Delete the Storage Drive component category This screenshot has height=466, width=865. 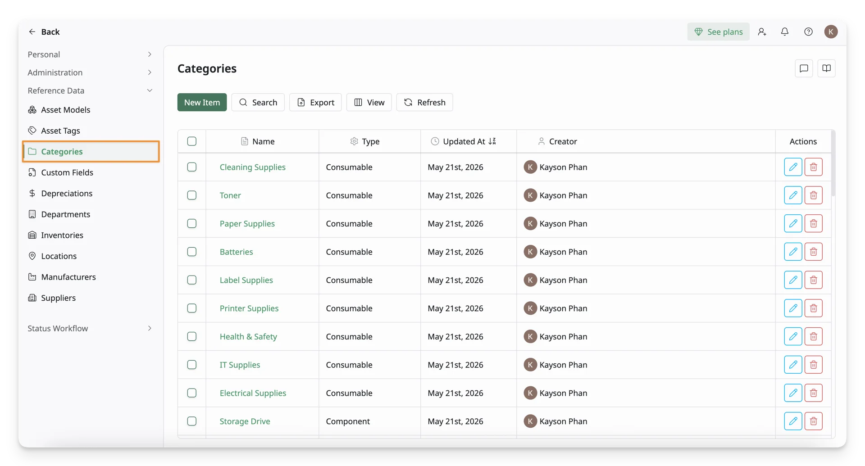[x=813, y=421]
